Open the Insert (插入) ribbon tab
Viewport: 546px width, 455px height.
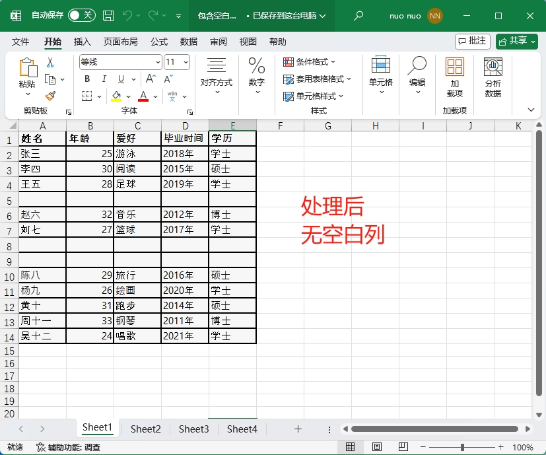point(83,42)
